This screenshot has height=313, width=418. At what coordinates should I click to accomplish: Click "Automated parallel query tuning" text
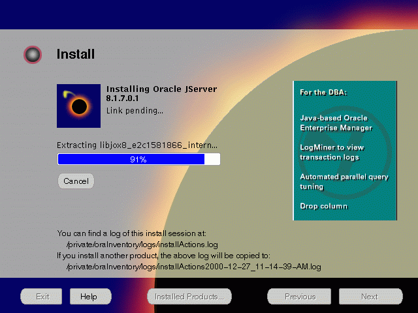tap(344, 182)
